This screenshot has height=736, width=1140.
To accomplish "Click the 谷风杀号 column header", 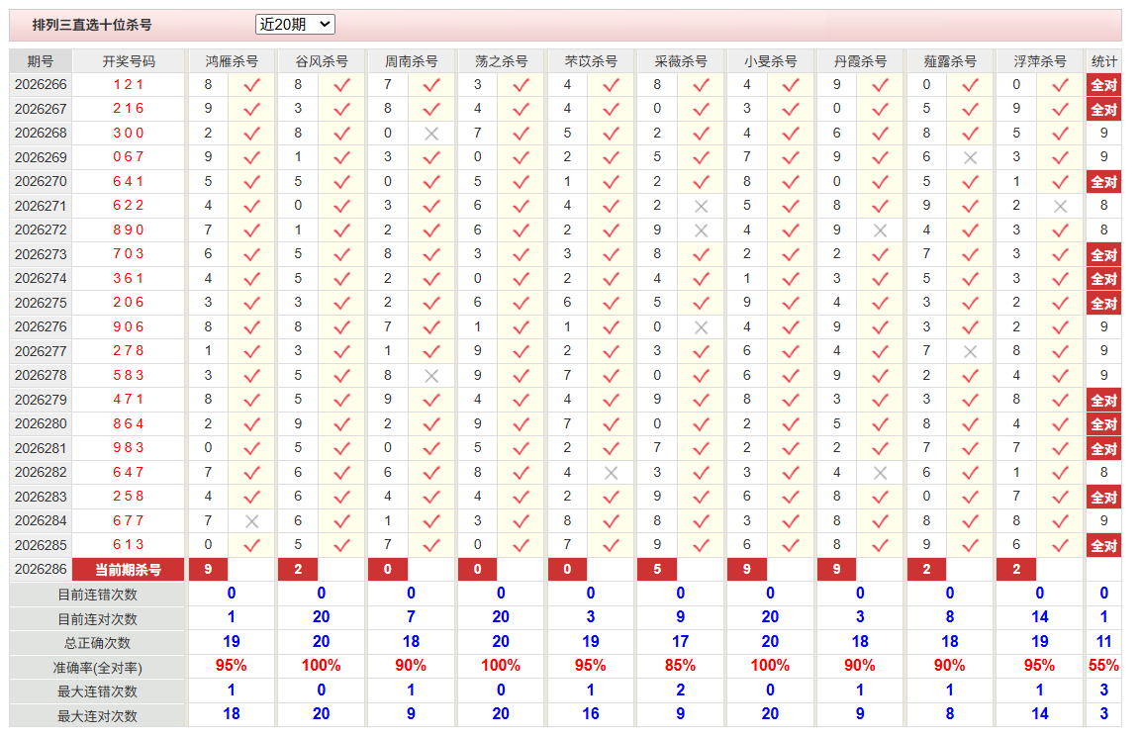I will click(x=322, y=61).
